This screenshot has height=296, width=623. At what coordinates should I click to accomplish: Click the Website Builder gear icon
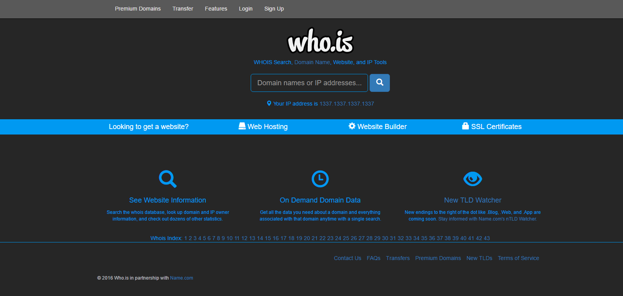352,126
